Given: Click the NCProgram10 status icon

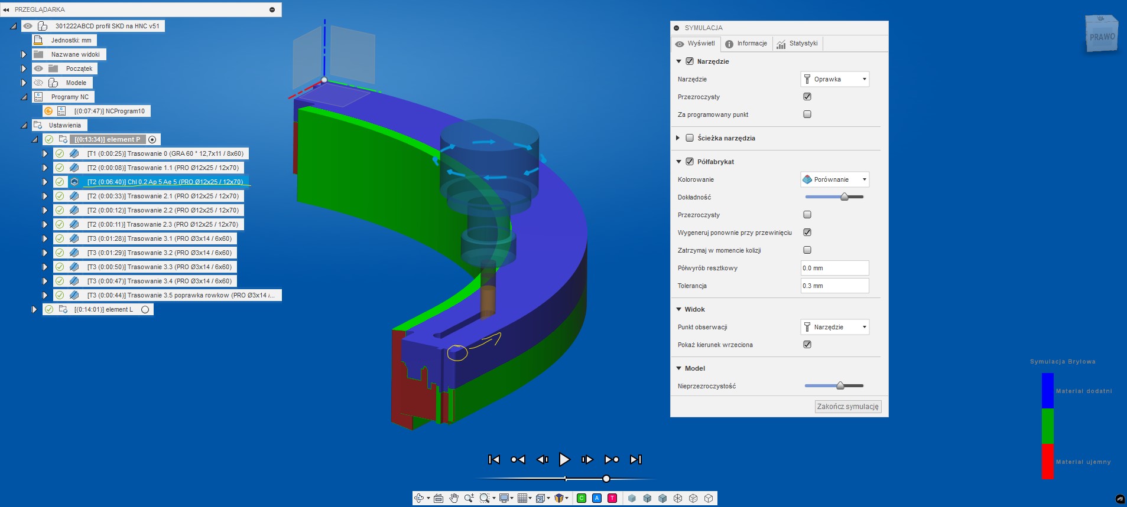Looking at the screenshot, I should click(48, 111).
